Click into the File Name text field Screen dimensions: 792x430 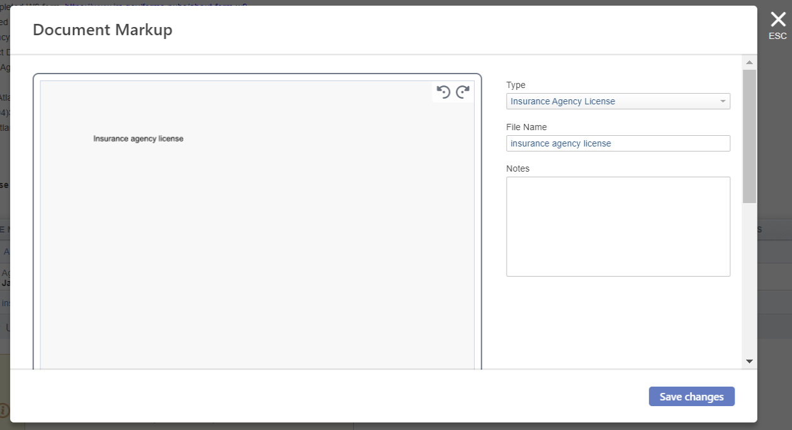pos(618,143)
